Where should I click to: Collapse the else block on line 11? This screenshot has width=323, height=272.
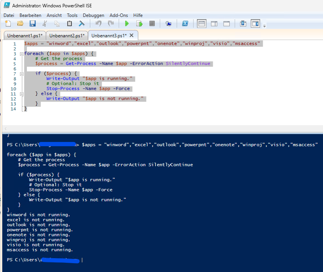pyautogui.click(x=22, y=94)
